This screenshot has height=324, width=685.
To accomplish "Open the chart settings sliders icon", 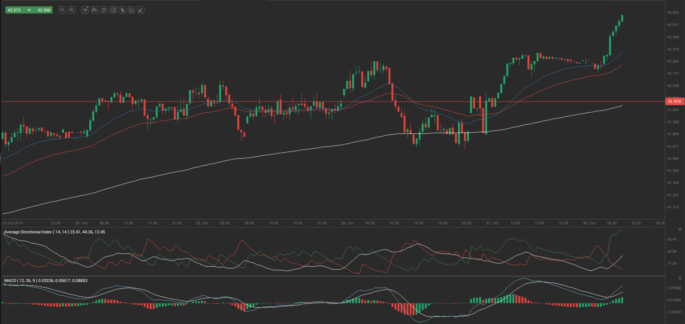I will (104, 10).
